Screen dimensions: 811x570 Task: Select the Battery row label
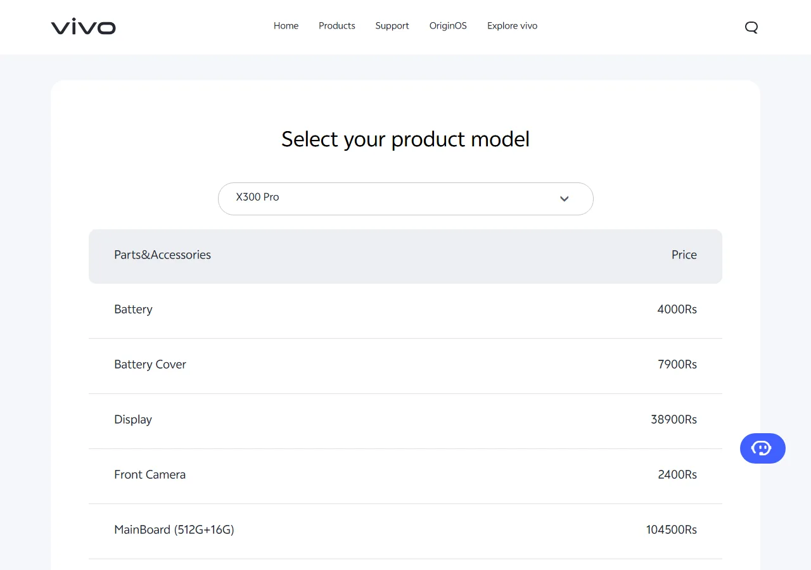coord(133,309)
